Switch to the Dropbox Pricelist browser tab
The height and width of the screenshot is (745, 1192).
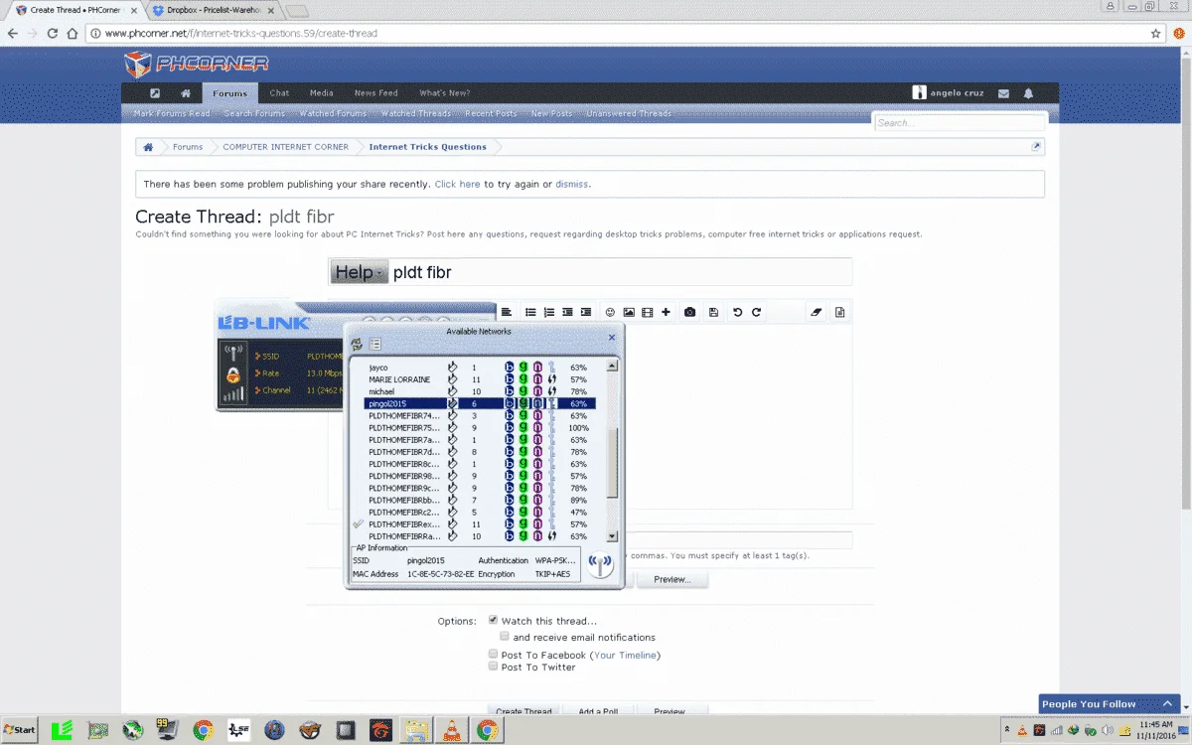(212, 10)
